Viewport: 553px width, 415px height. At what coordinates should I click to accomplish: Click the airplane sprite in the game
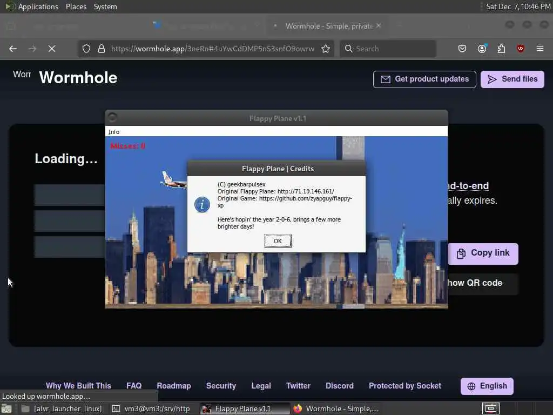pyautogui.click(x=173, y=180)
